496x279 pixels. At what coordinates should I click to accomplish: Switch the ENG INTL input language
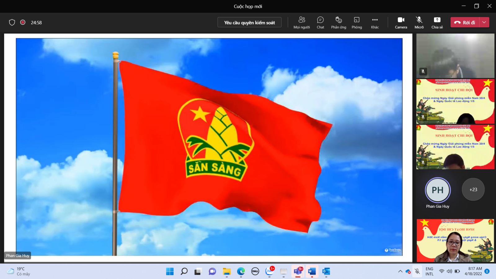pyautogui.click(x=429, y=272)
